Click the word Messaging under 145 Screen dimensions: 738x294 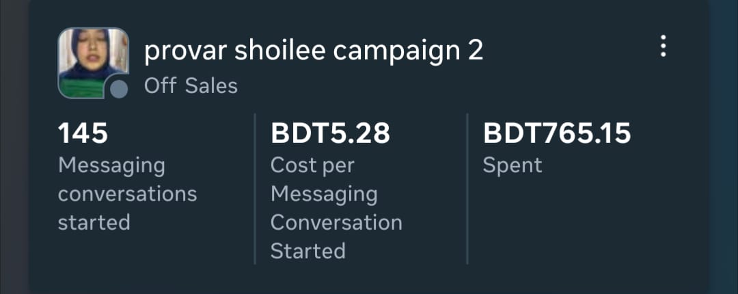click(111, 167)
